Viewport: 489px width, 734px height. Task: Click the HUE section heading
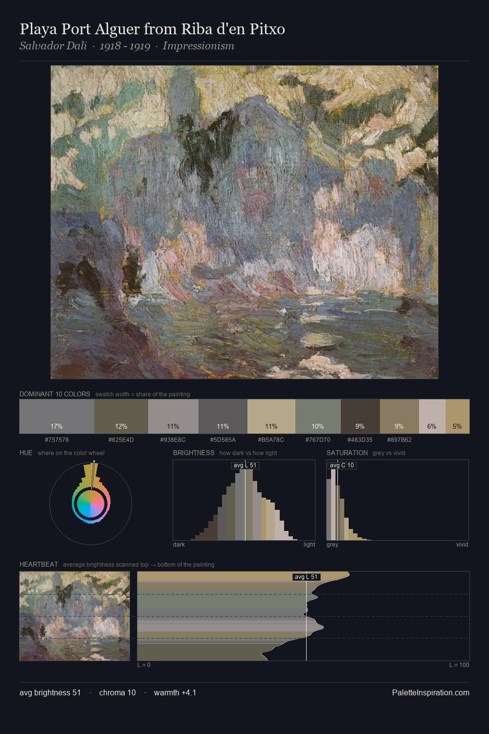(26, 453)
